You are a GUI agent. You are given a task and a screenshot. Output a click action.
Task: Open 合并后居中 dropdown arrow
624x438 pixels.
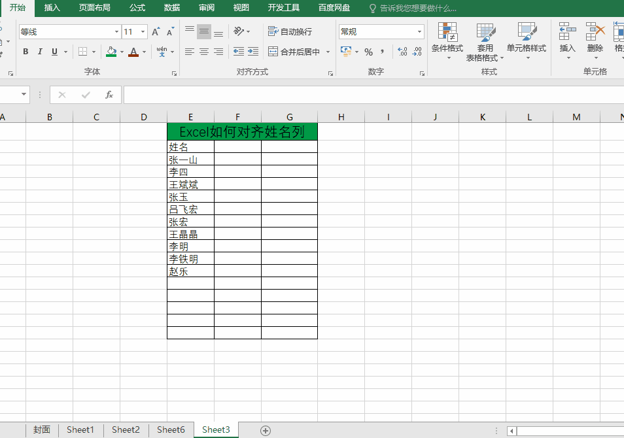click(x=328, y=52)
